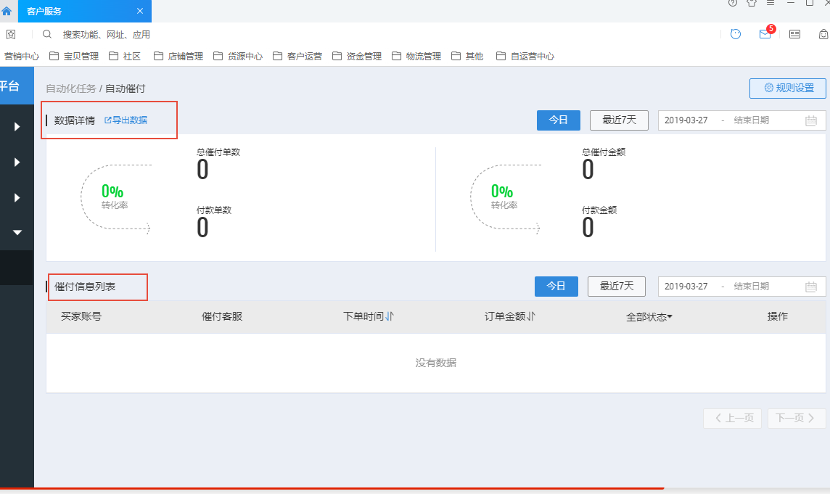Click the help question mark icon
830x494 pixels.
tap(732, 3)
